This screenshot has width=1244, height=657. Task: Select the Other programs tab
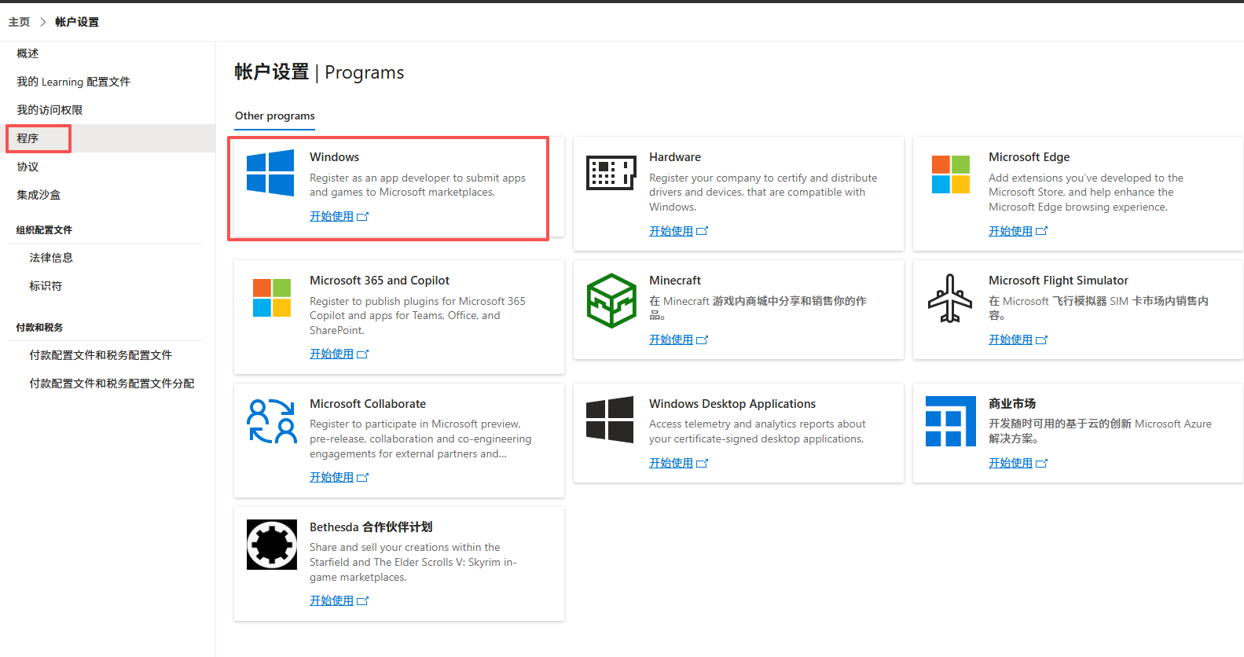tap(274, 116)
